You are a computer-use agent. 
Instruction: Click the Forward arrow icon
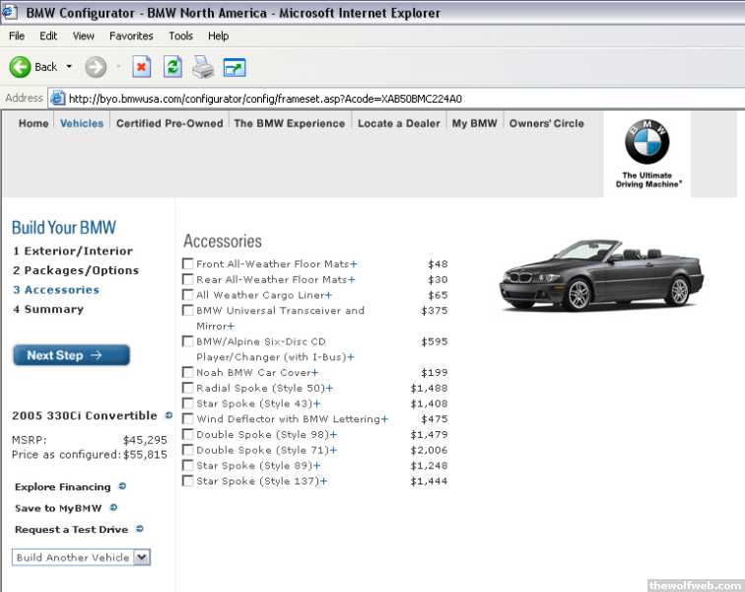tap(96, 67)
